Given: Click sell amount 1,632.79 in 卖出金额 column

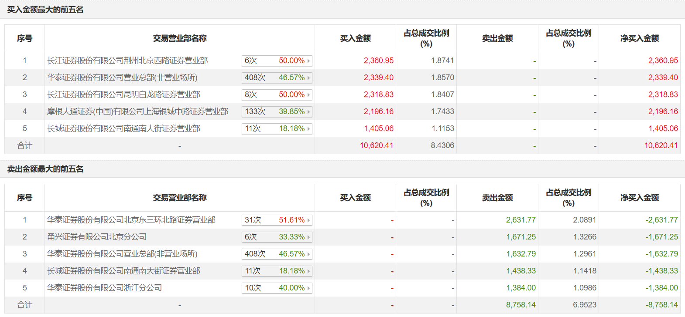Looking at the screenshot, I should (521, 254).
